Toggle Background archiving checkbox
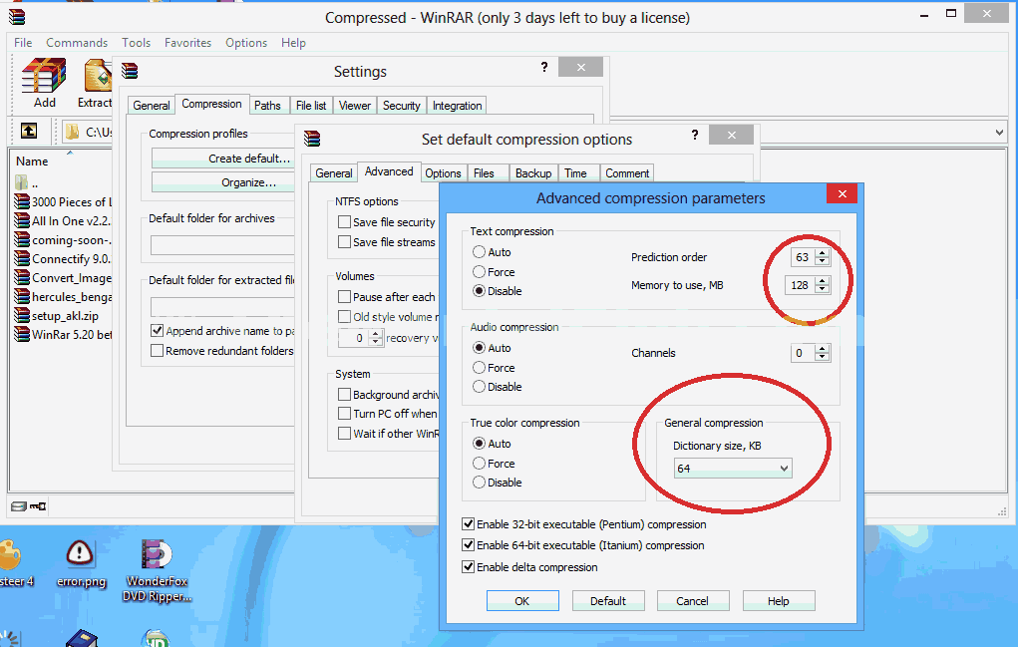This screenshot has width=1018, height=647. (345, 395)
